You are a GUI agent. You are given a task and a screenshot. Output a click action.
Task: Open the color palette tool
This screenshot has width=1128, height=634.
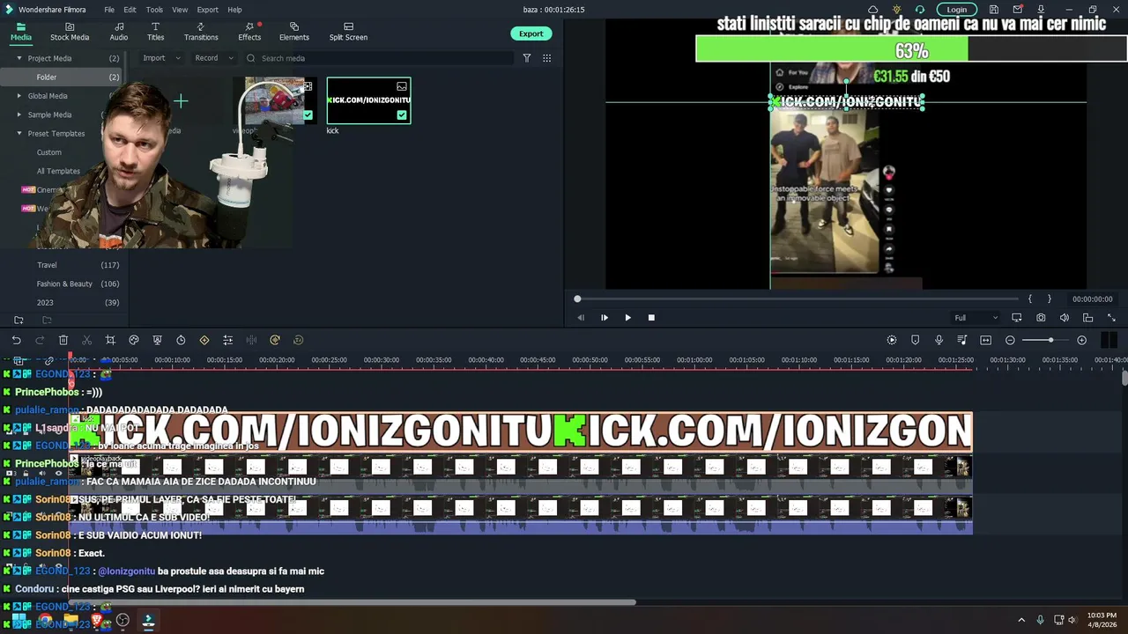click(x=134, y=340)
